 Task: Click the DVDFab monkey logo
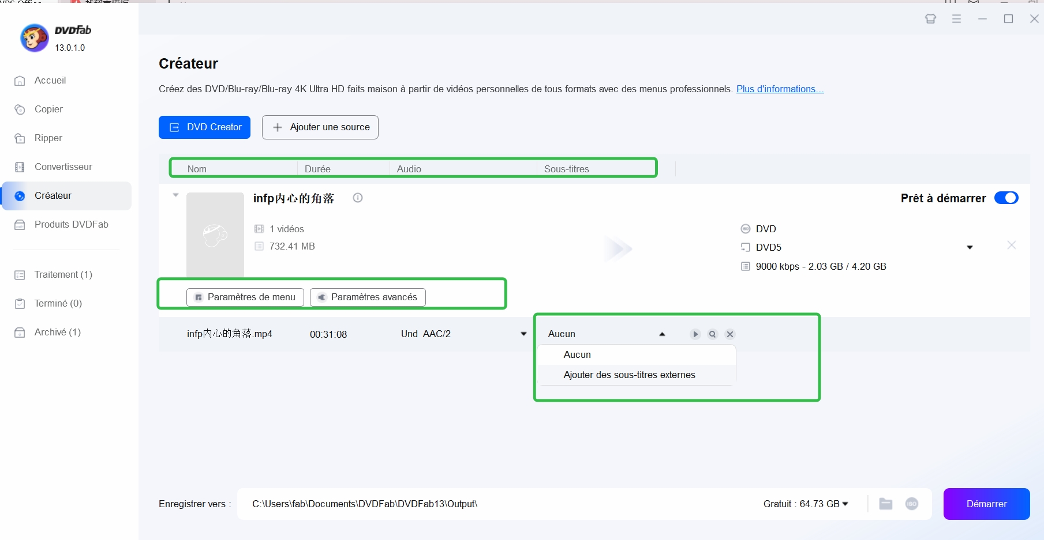click(35, 38)
